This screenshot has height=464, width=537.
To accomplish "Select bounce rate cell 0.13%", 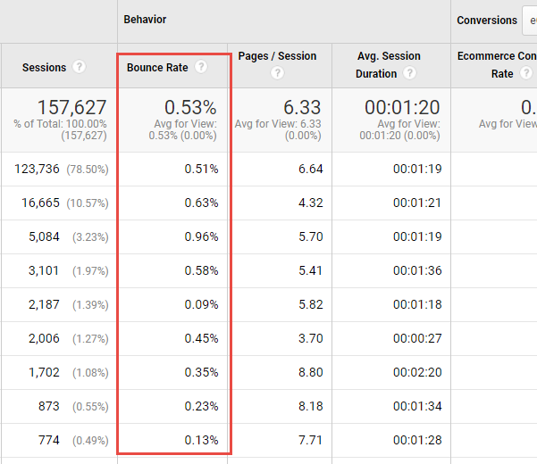I will (x=201, y=440).
